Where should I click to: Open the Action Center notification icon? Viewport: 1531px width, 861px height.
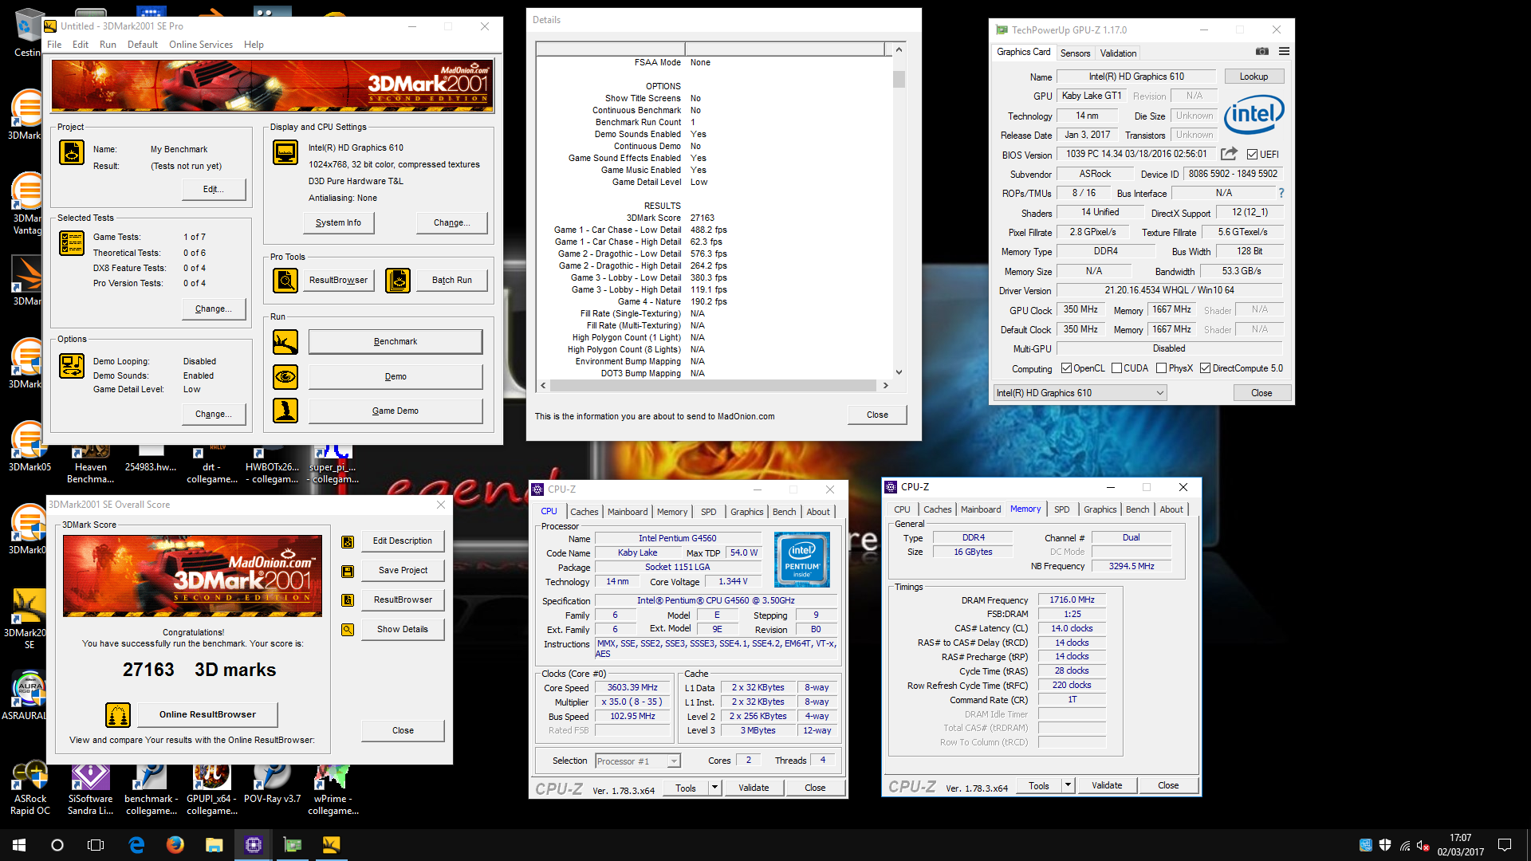(1505, 844)
